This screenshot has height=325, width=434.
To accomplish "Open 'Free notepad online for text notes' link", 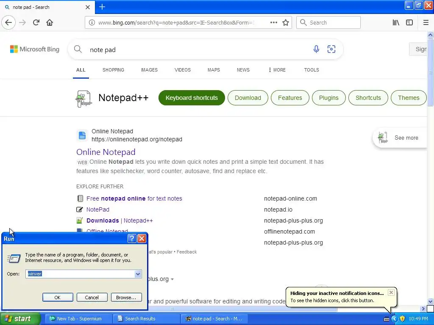I will [x=134, y=198].
